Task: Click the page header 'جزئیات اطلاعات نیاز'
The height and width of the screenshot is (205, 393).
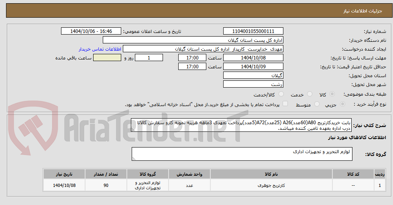Action: pos(362,11)
